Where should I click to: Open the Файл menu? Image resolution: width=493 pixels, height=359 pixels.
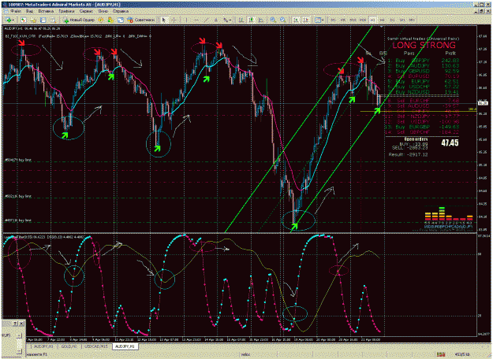16,11
